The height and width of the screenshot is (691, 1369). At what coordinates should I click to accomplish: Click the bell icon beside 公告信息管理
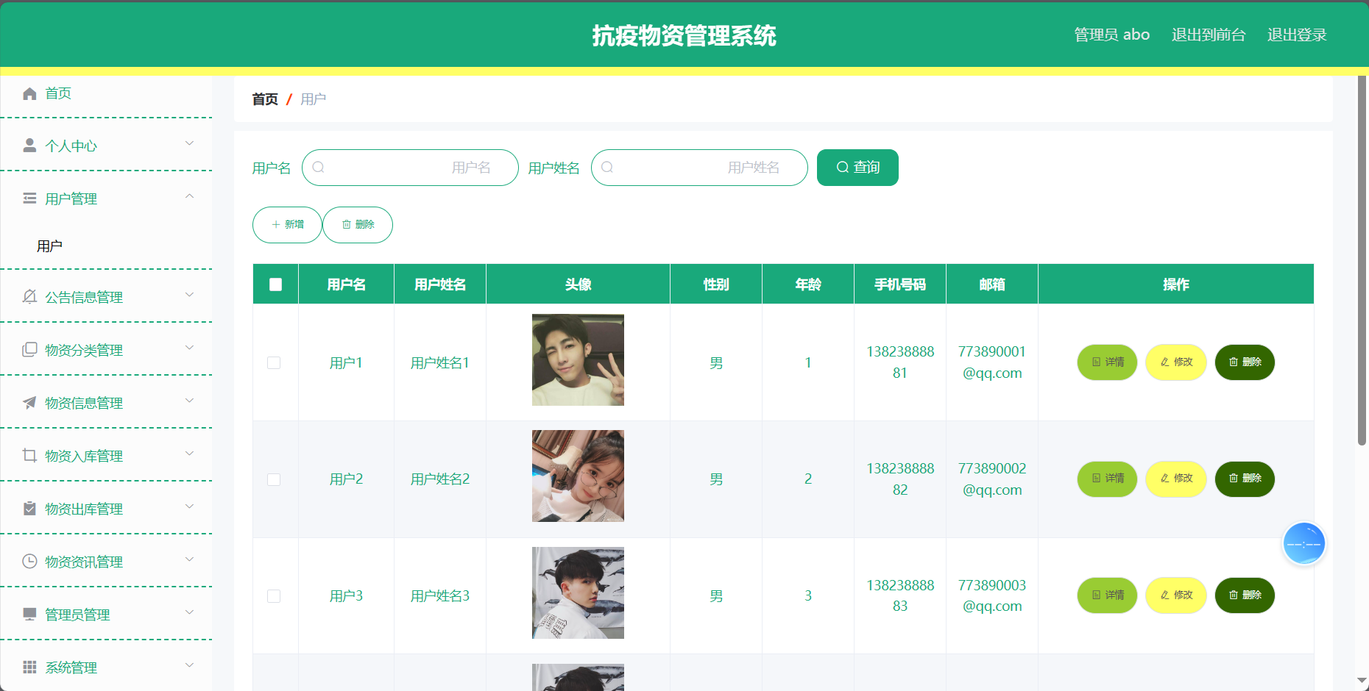coord(29,296)
